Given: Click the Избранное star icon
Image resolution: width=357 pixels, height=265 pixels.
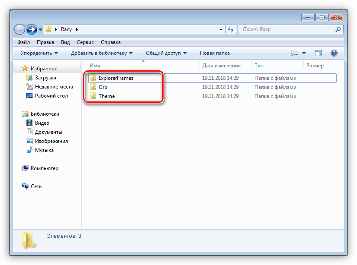Looking at the screenshot, I should [25, 68].
